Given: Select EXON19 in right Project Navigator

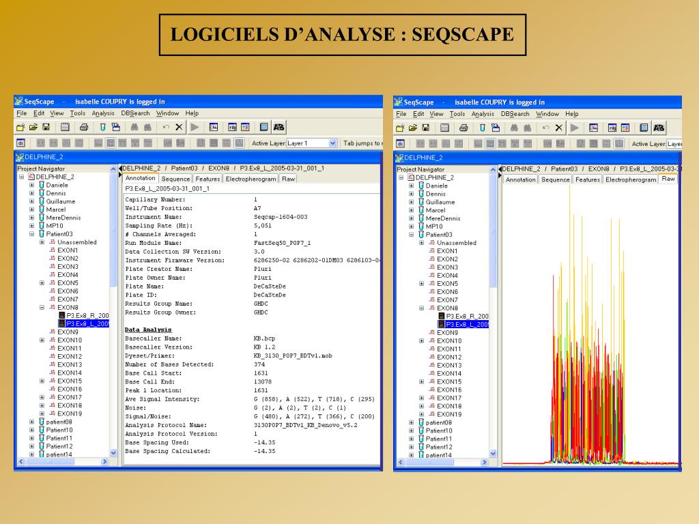Looking at the screenshot, I should click(449, 414).
